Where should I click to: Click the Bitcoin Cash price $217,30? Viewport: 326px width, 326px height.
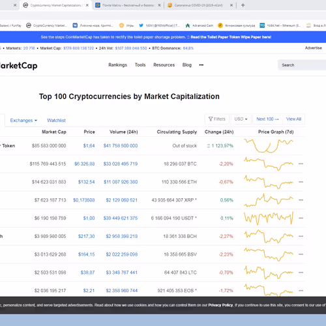pyautogui.click(x=86, y=236)
